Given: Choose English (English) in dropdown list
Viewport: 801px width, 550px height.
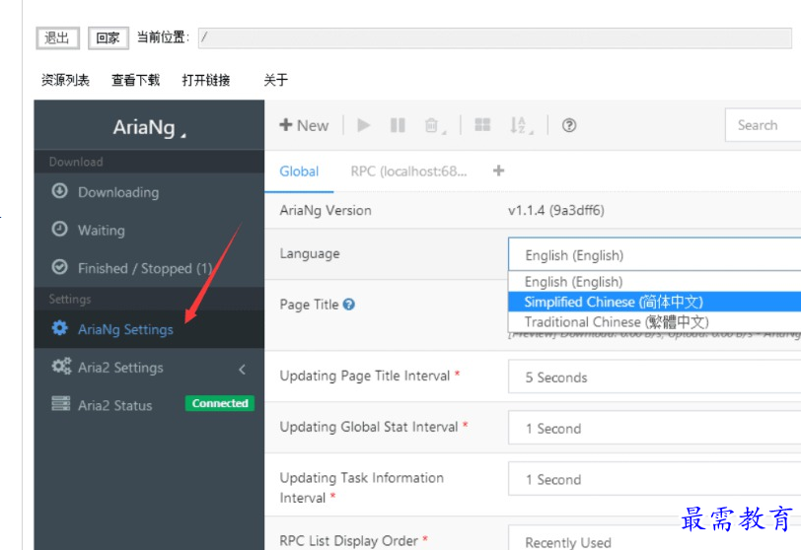Looking at the screenshot, I should [654, 282].
